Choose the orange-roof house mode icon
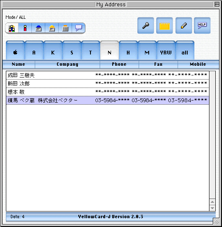The image size is (222, 227). [52, 28]
